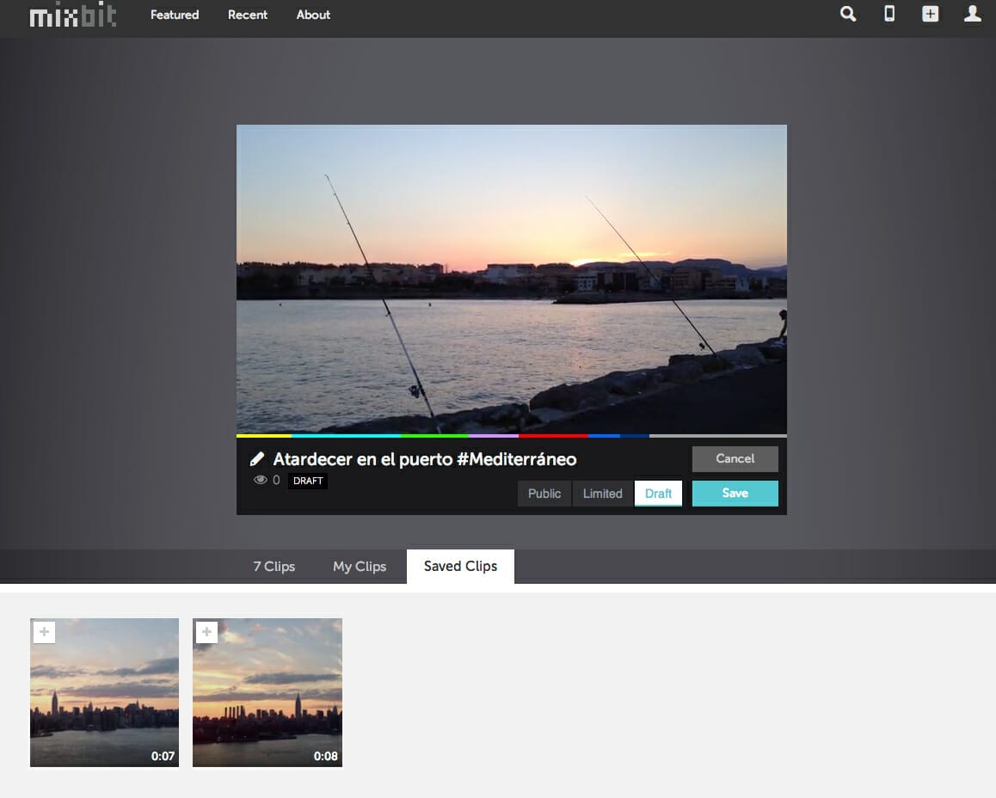Save the video draft
Image resolution: width=996 pixels, height=798 pixels.
[x=735, y=493]
